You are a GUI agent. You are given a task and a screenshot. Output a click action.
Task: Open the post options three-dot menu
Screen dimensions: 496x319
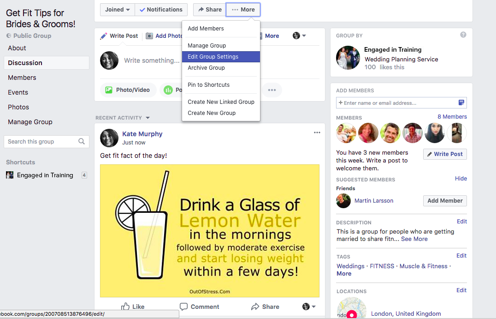(x=317, y=133)
